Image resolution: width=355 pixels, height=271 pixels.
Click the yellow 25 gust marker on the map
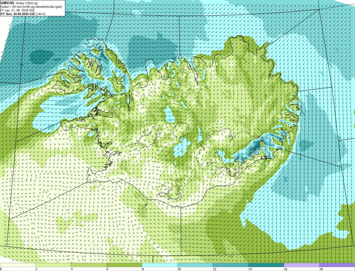point(262,144)
